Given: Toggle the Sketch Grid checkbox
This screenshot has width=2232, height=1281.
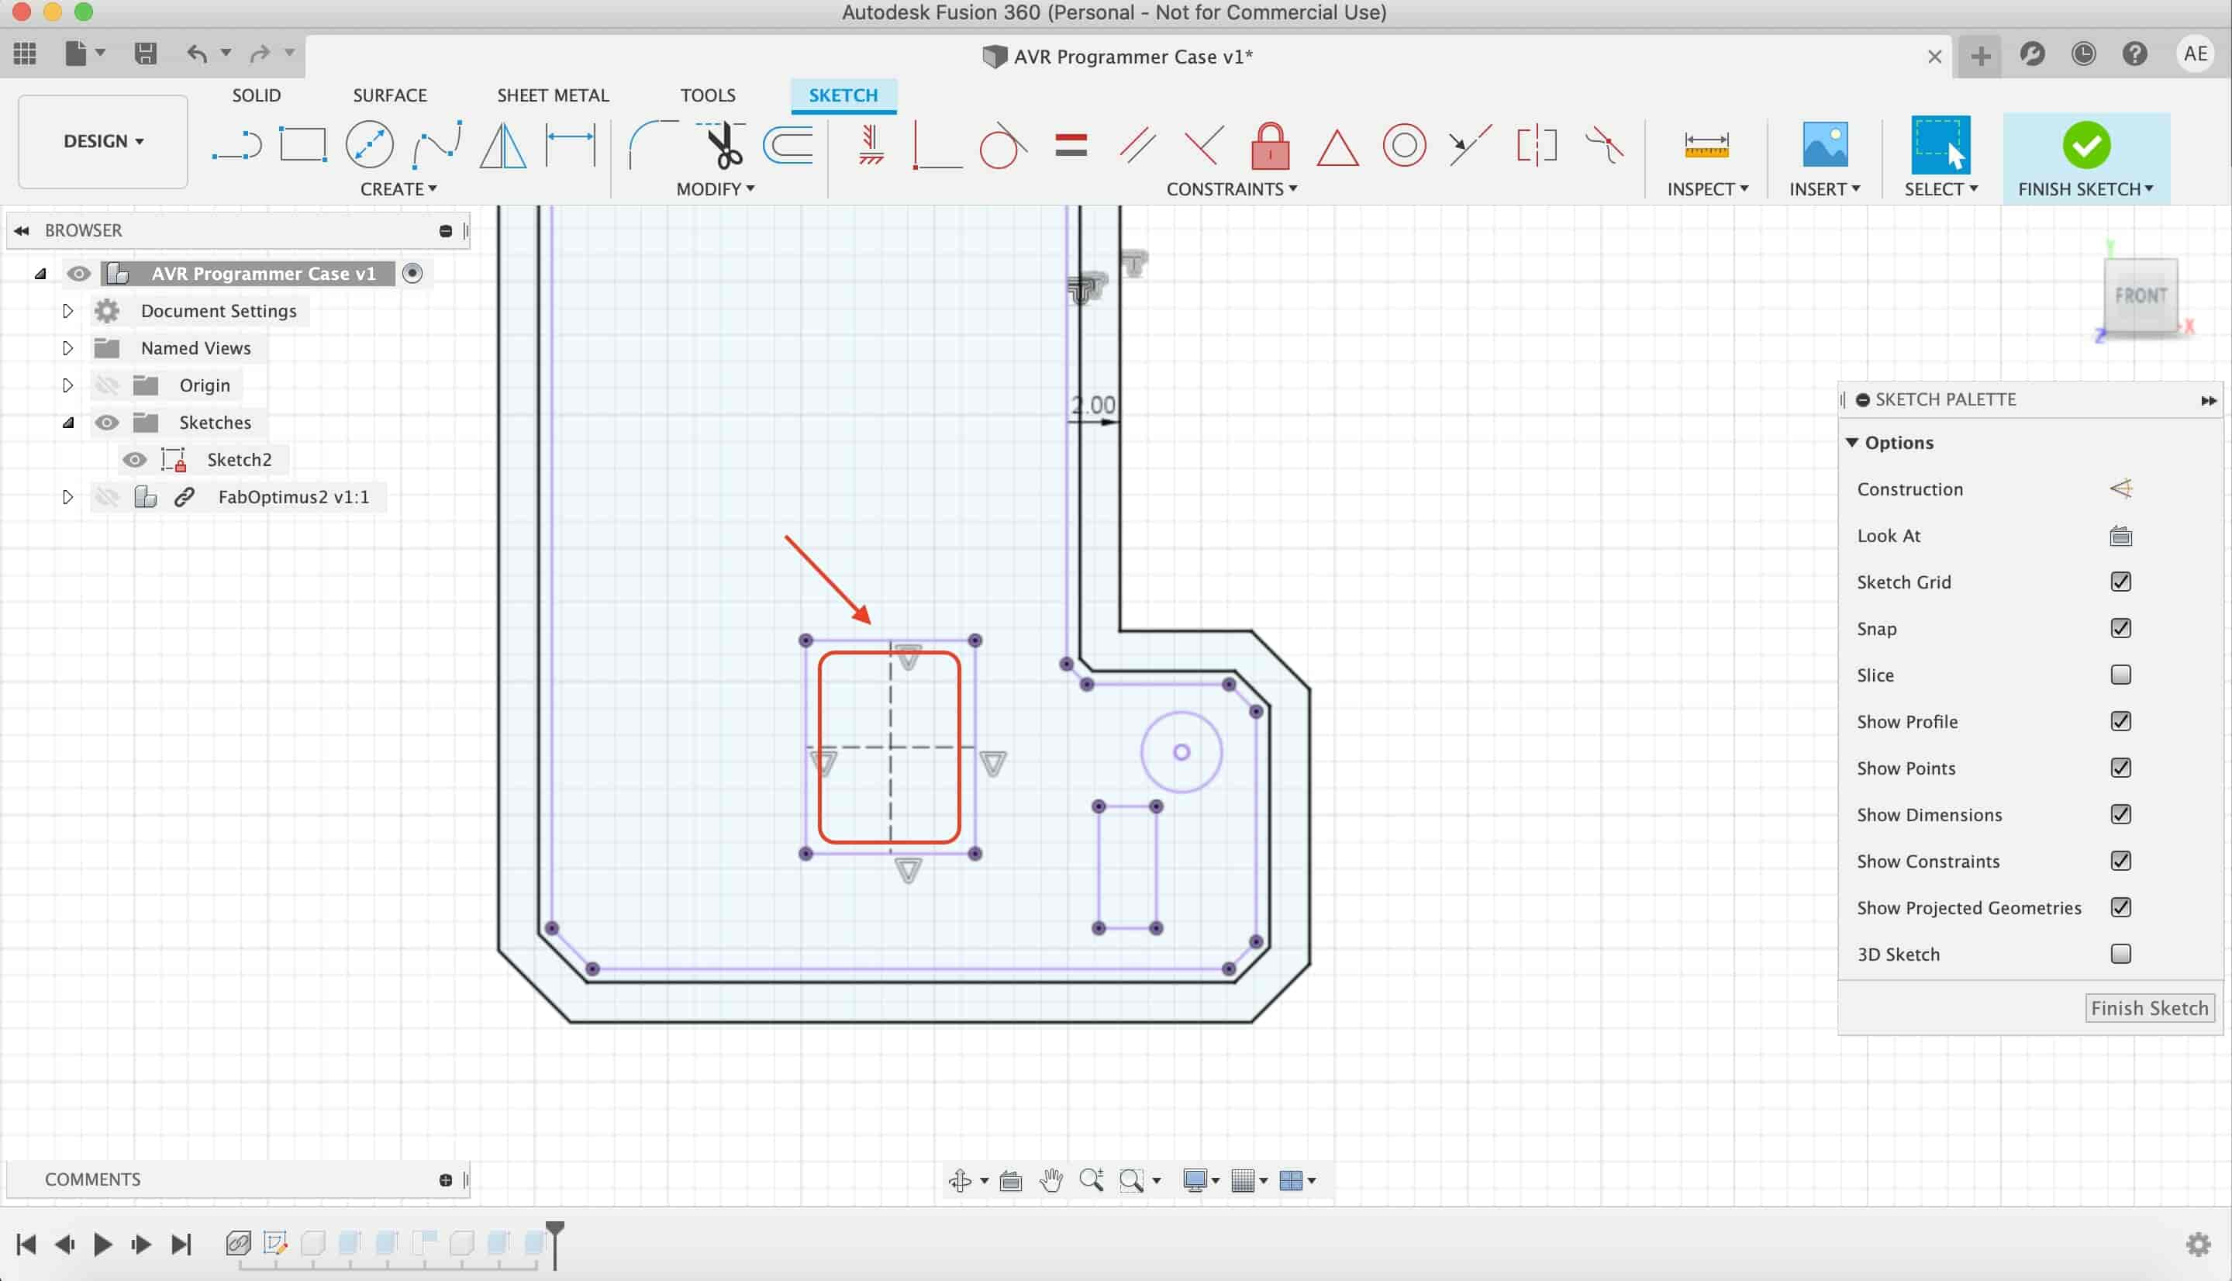Looking at the screenshot, I should point(2120,582).
